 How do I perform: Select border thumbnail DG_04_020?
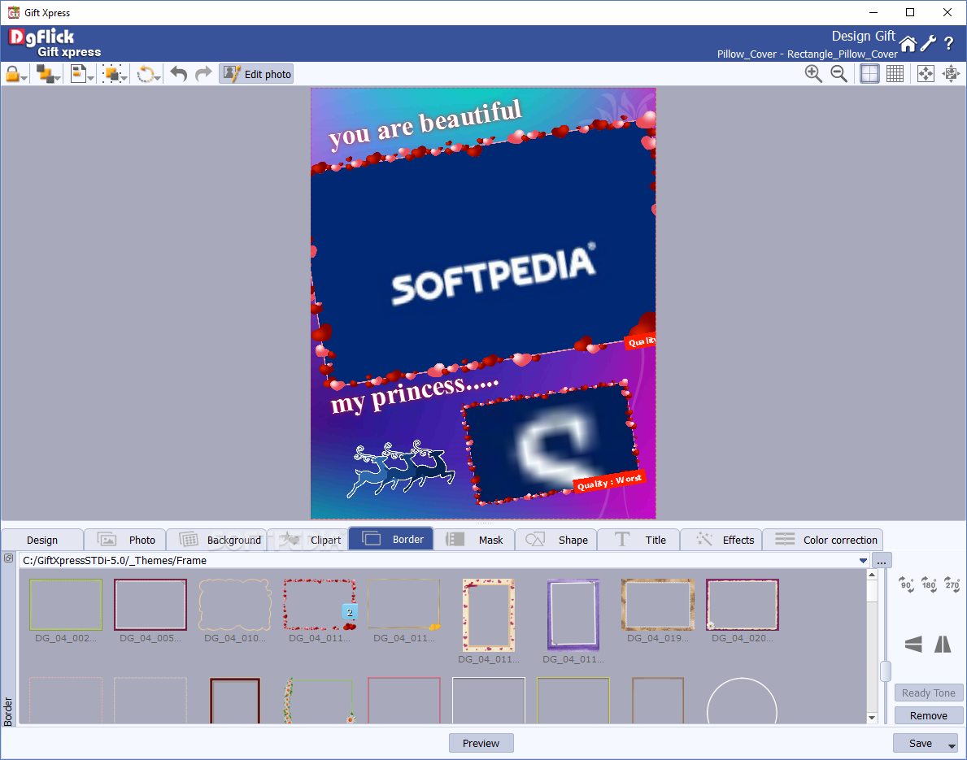pos(742,605)
